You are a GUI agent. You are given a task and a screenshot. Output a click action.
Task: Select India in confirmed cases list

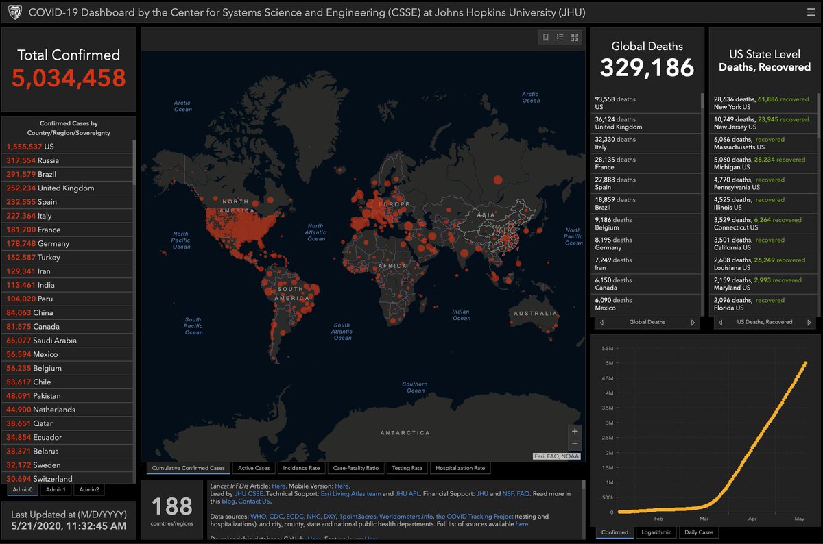(x=67, y=285)
